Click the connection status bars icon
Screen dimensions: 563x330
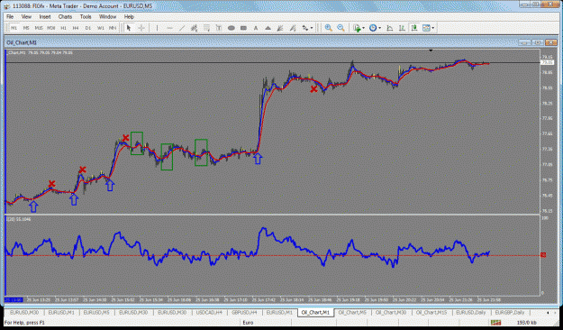(x=495, y=323)
